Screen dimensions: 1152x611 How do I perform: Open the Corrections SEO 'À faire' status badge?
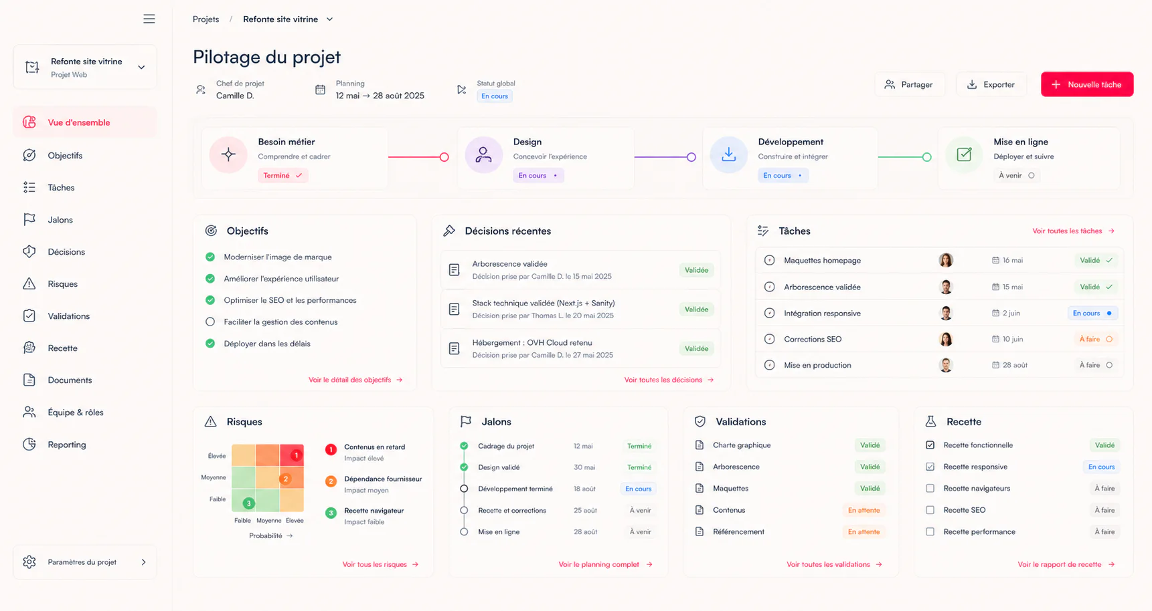click(x=1096, y=339)
